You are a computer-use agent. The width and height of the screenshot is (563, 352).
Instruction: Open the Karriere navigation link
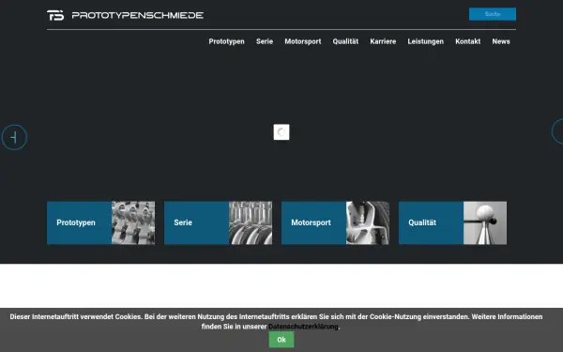pos(383,41)
